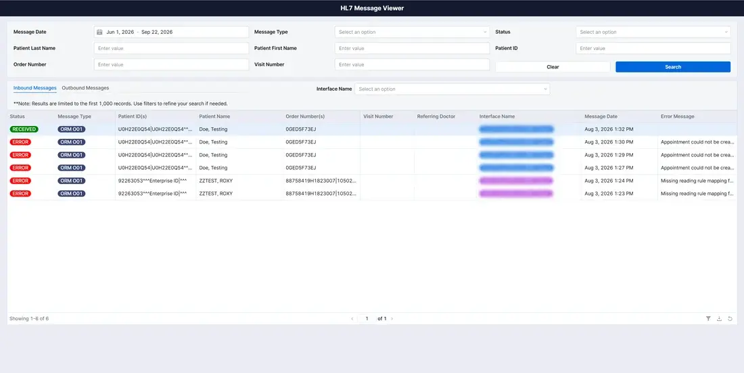
Task: Click ERROR badge in 1:24 PM row
Action: click(20, 181)
